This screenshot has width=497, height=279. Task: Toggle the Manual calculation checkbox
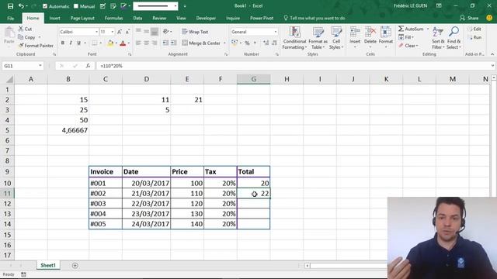[x=76, y=6]
